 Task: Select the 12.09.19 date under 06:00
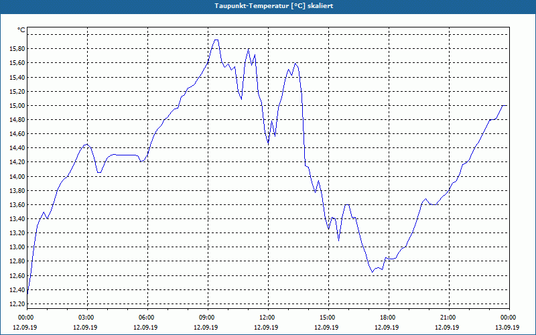click(x=145, y=327)
